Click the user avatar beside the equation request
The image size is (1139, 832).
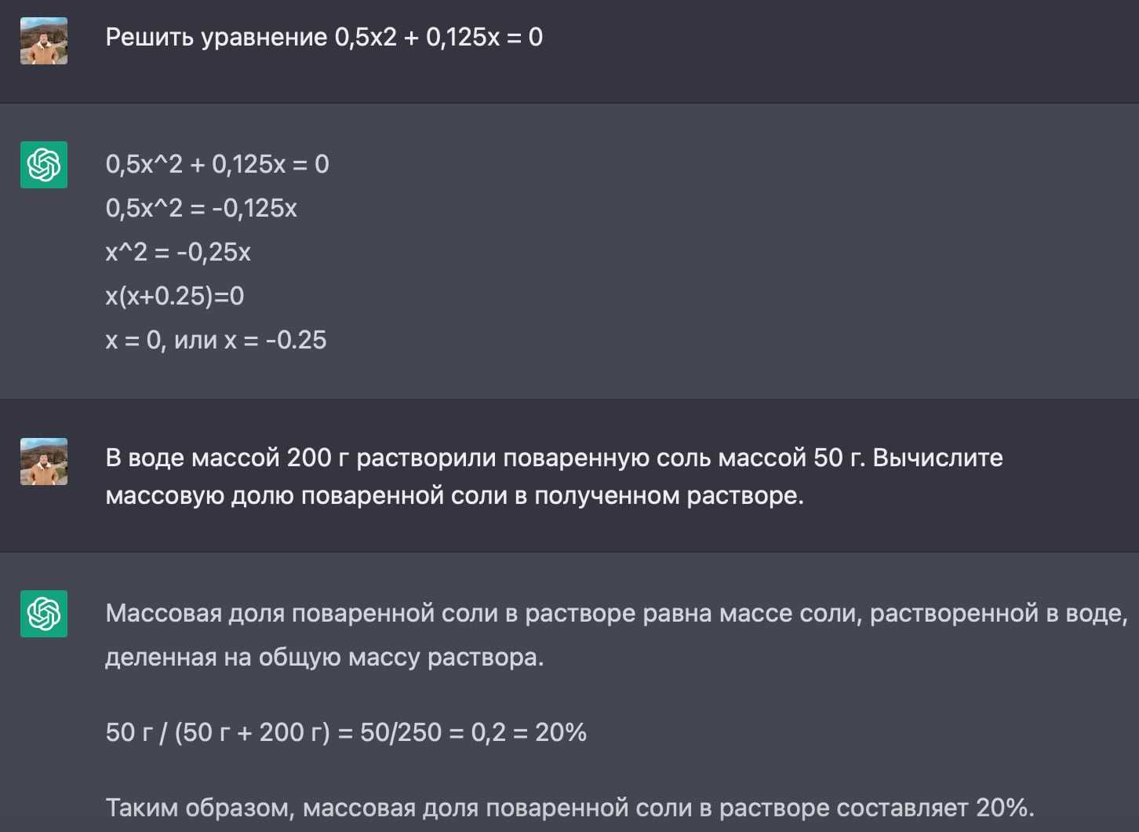point(44,41)
